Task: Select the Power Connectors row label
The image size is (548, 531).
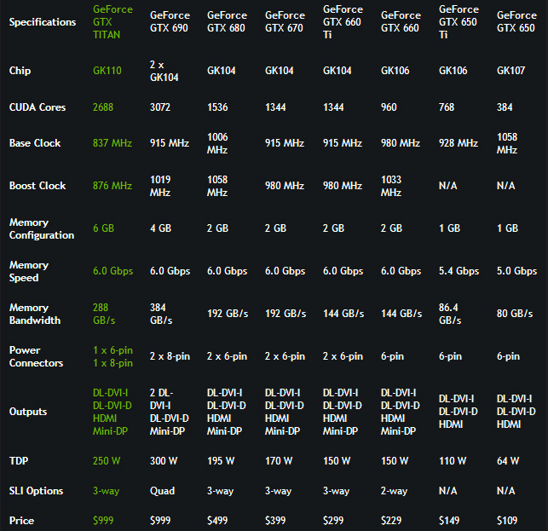Action: (x=37, y=357)
